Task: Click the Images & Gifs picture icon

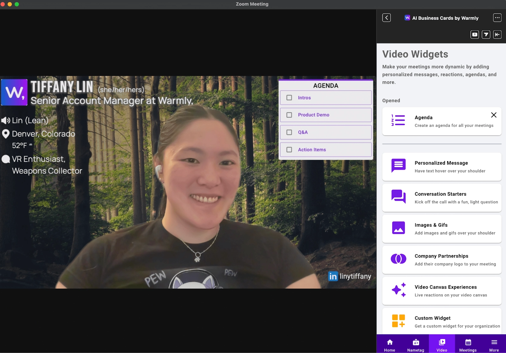Action: (x=398, y=228)
